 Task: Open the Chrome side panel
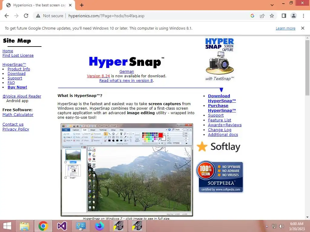[x=284, y=16]
